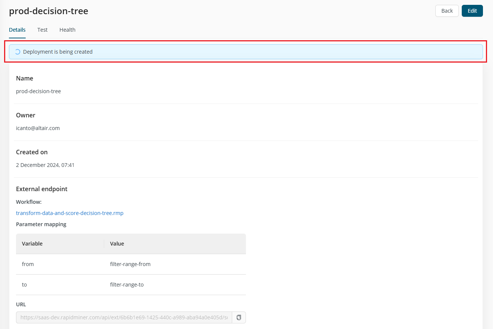The width and height of the screenshot is (493, 329).
Task: Open transform-data-and-score-decision-tree.rmp workflow link
Action: (70, 213)
